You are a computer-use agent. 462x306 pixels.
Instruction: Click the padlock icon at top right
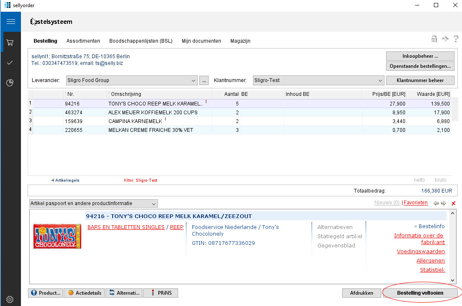click(434, 39)
